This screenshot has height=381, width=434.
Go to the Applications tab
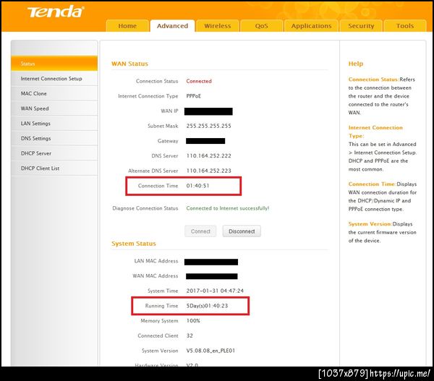point(311,26)
